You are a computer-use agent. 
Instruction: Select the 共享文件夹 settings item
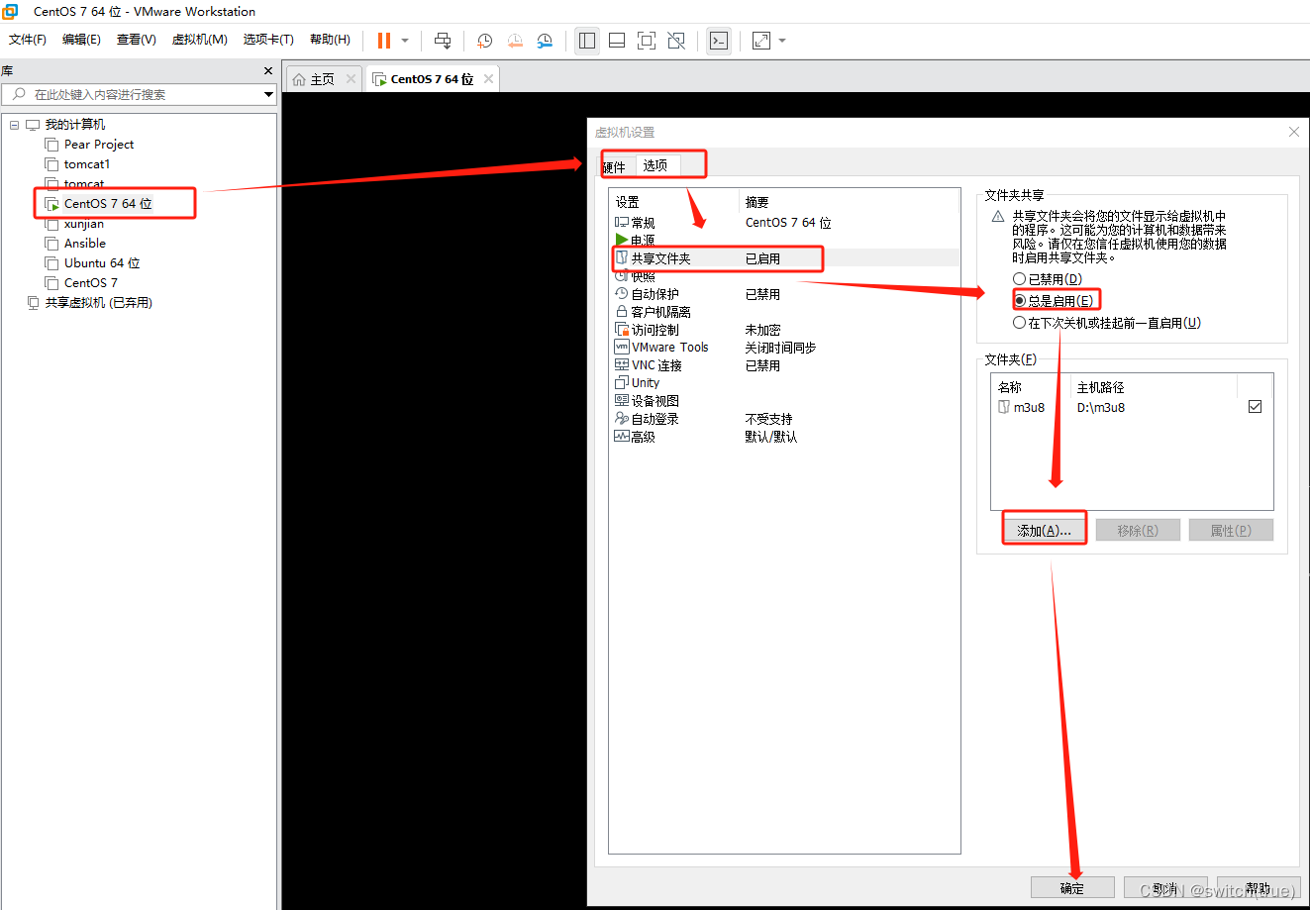coord(659,257)
